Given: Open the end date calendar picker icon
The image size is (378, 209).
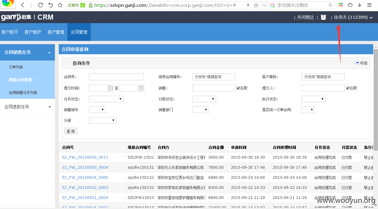Looking at the screenshot, I should (x=141, y=88).
